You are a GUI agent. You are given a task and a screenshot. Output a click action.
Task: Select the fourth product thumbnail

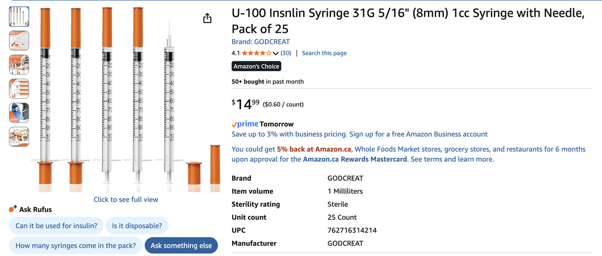[19, 89]
